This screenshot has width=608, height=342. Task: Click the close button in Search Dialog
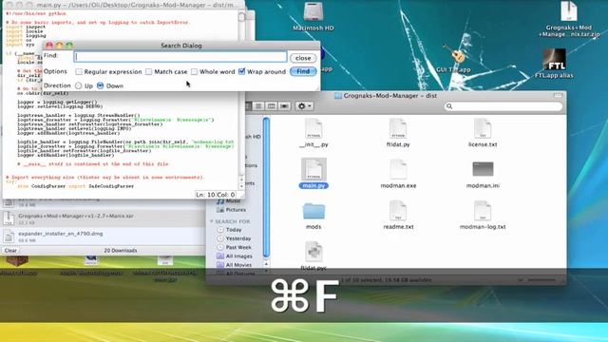[303, 58]
